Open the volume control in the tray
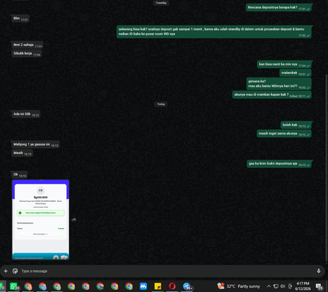328x292 pixels. coord(283,286)
